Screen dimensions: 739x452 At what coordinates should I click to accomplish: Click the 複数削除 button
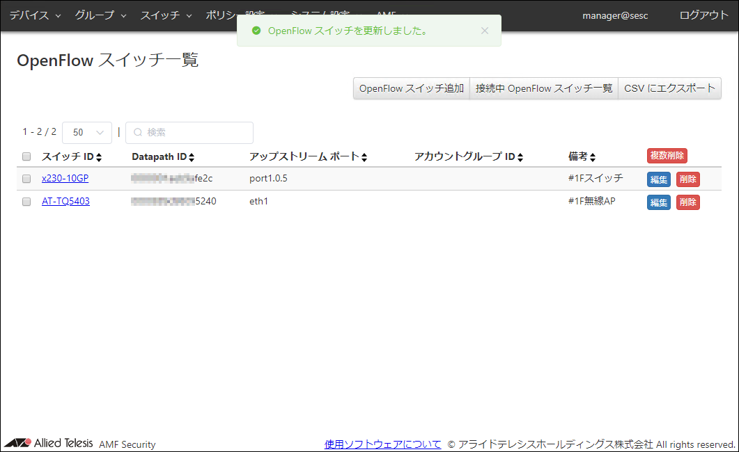(x=667, y=156)
